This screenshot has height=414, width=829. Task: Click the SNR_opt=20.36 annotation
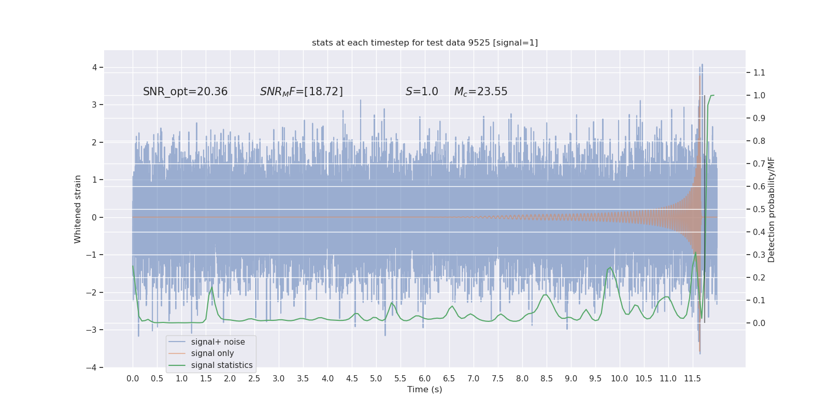coord(185,92)
